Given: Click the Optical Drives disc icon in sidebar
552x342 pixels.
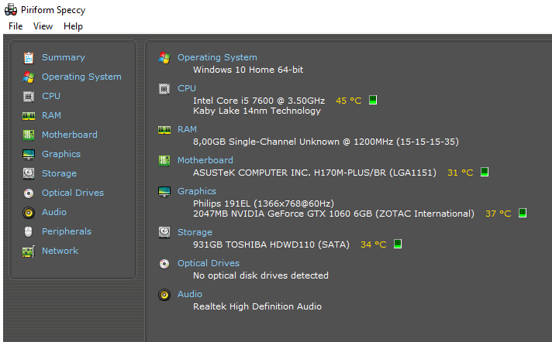Looking at the screenshot, I should pyautogui.click(x=29, y=193).
